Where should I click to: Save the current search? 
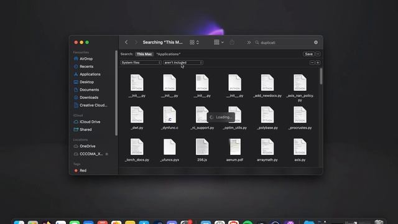point(308,54)
